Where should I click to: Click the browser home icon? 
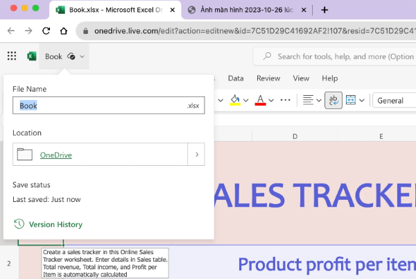point(64,31)
